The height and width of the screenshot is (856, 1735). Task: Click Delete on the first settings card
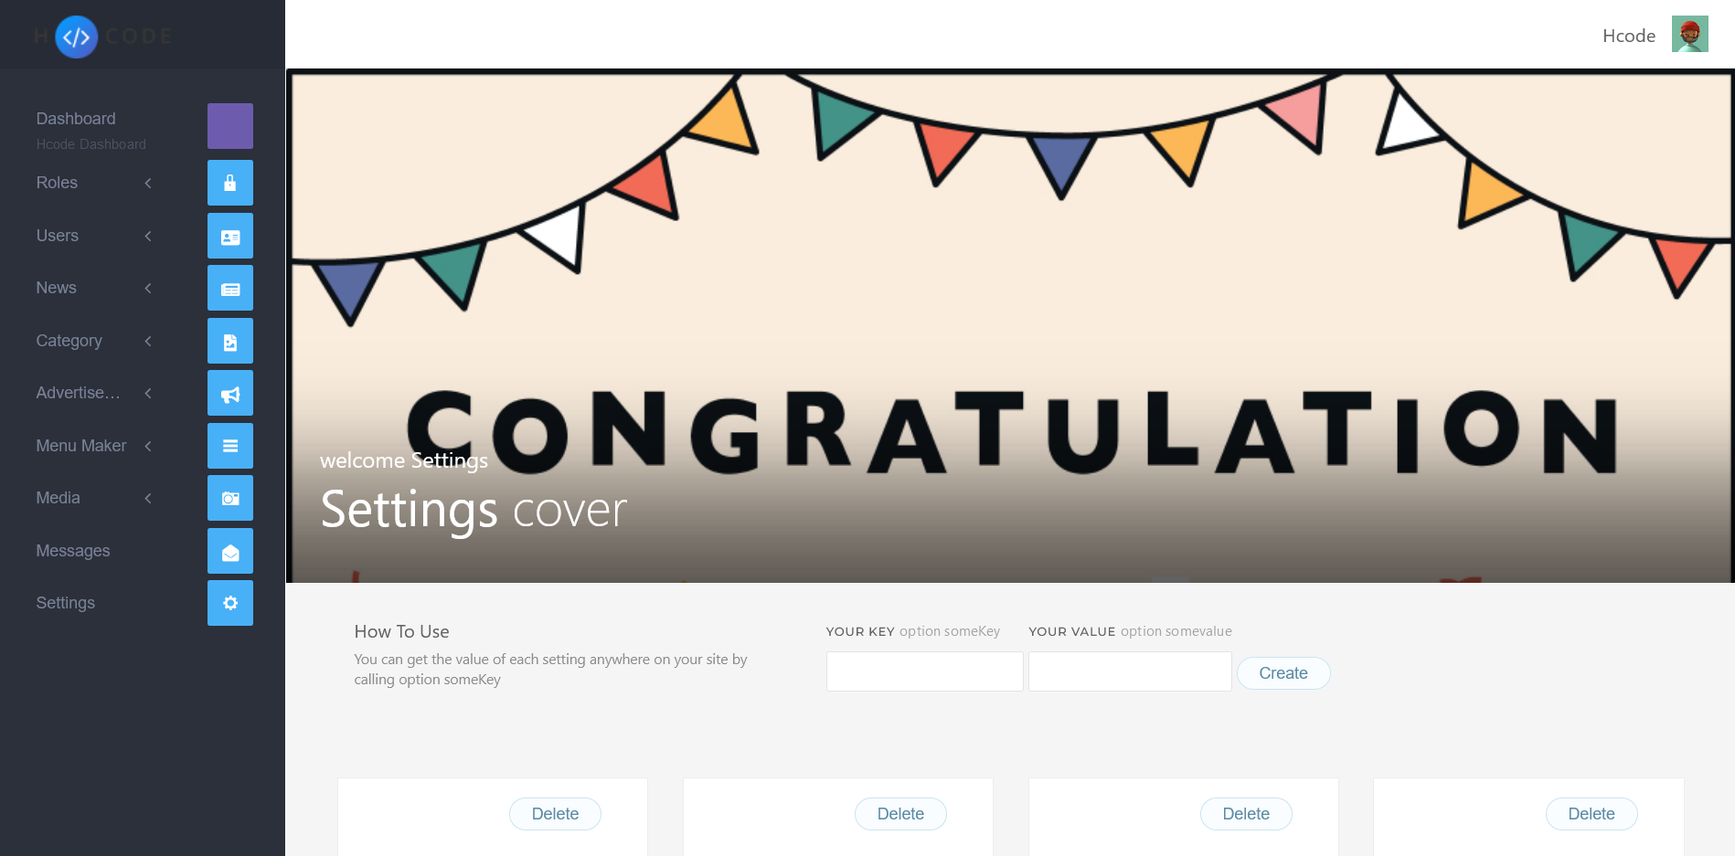point(555,814)
